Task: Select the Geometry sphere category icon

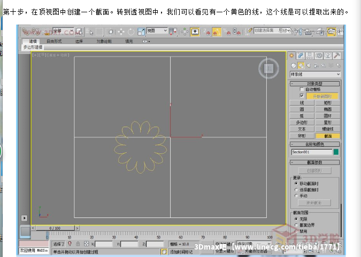Action: tap(293, 66)
